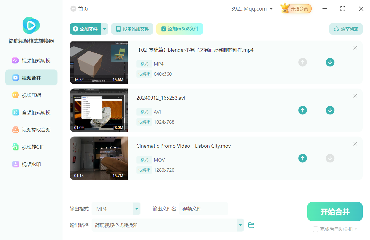Click the MOV format value
The height and width of the screenshot is (240, 370).
point(159,160)
